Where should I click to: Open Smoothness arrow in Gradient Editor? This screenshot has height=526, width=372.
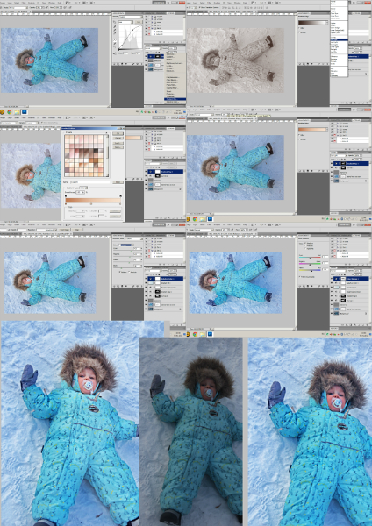83,193
